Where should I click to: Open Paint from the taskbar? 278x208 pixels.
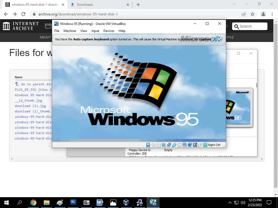click(60, 203)
